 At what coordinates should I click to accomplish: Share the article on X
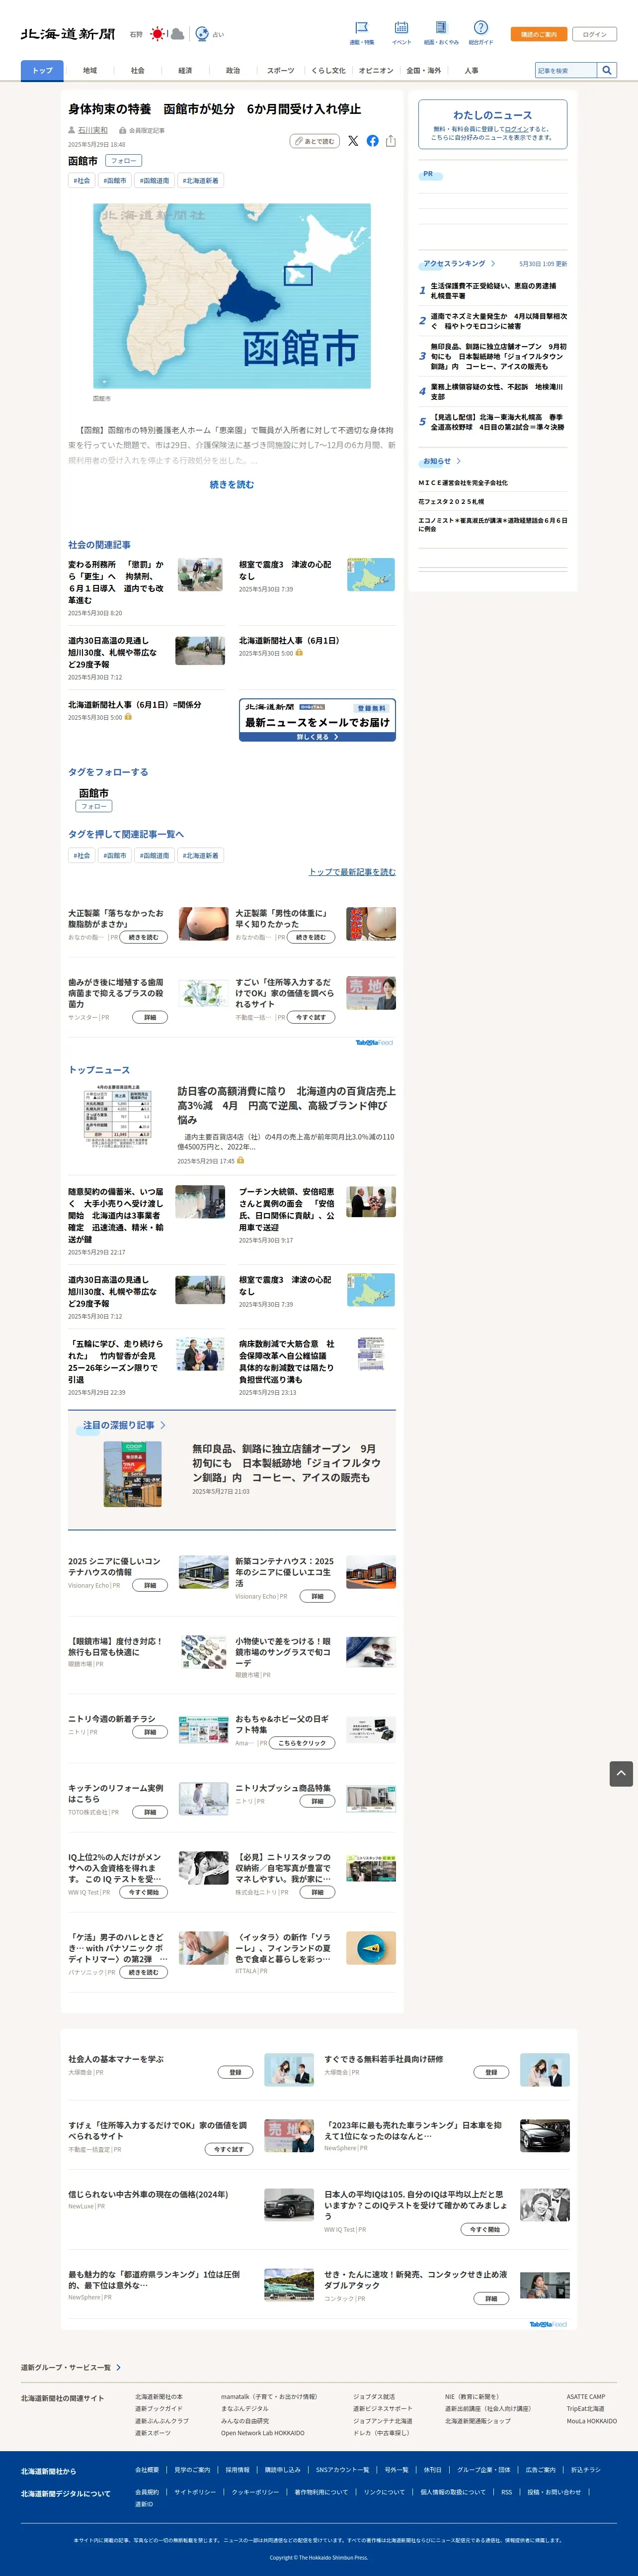point(352,141)
